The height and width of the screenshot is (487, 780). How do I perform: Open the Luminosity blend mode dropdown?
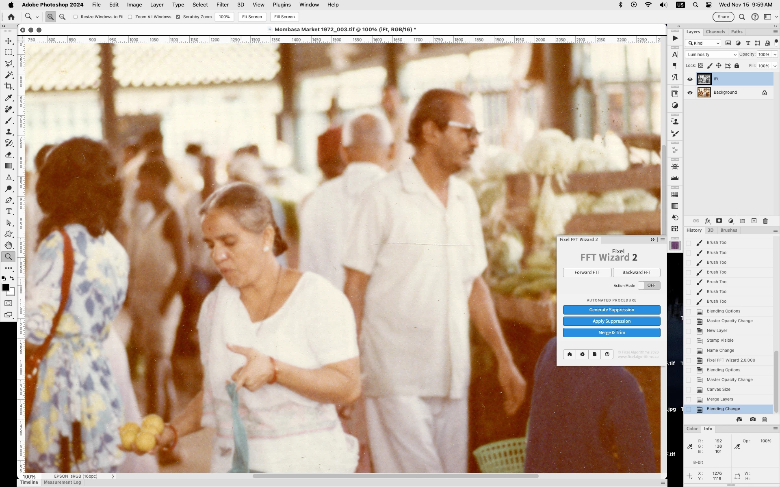click(711, 54)
